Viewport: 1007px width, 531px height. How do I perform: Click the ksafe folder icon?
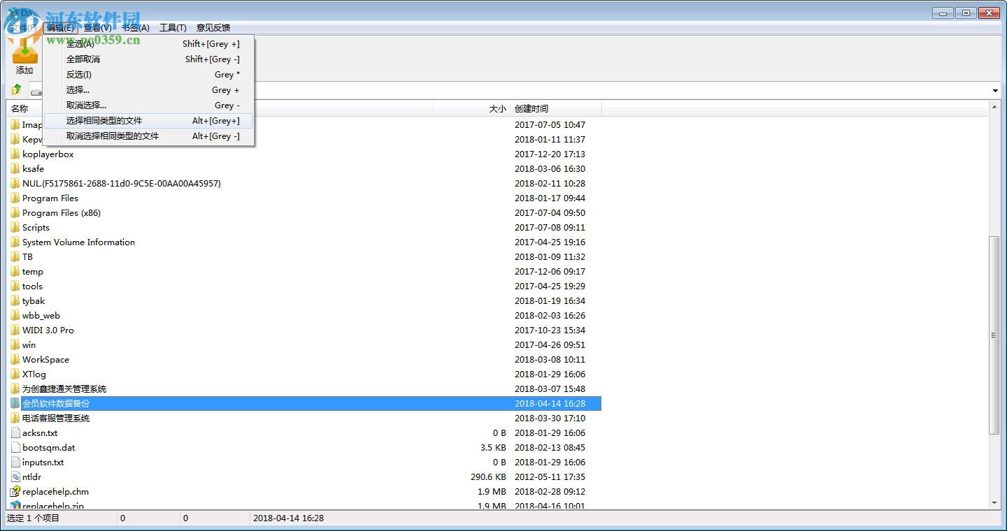click(x=15, y=168)
